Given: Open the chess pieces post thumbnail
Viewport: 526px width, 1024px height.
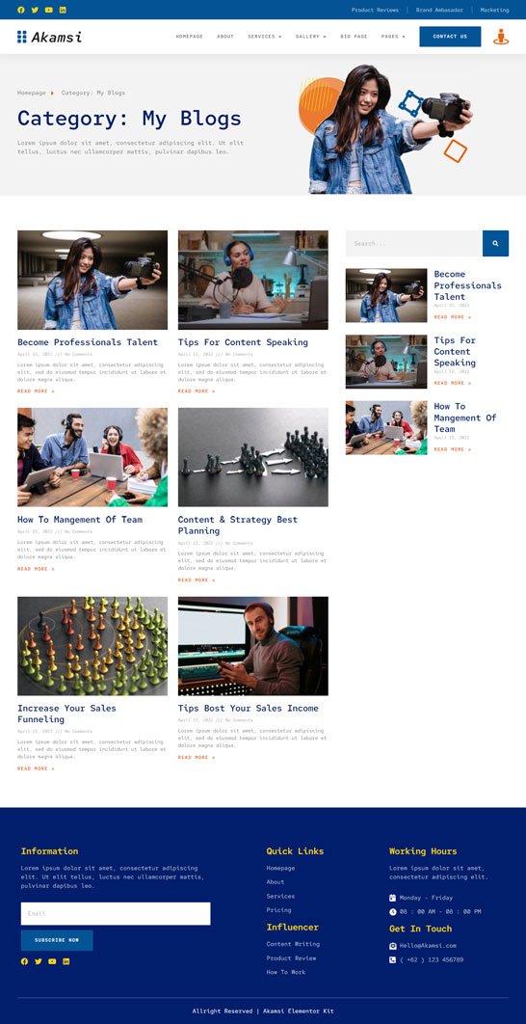Looking at the screenshot, I should pos(253,458).
